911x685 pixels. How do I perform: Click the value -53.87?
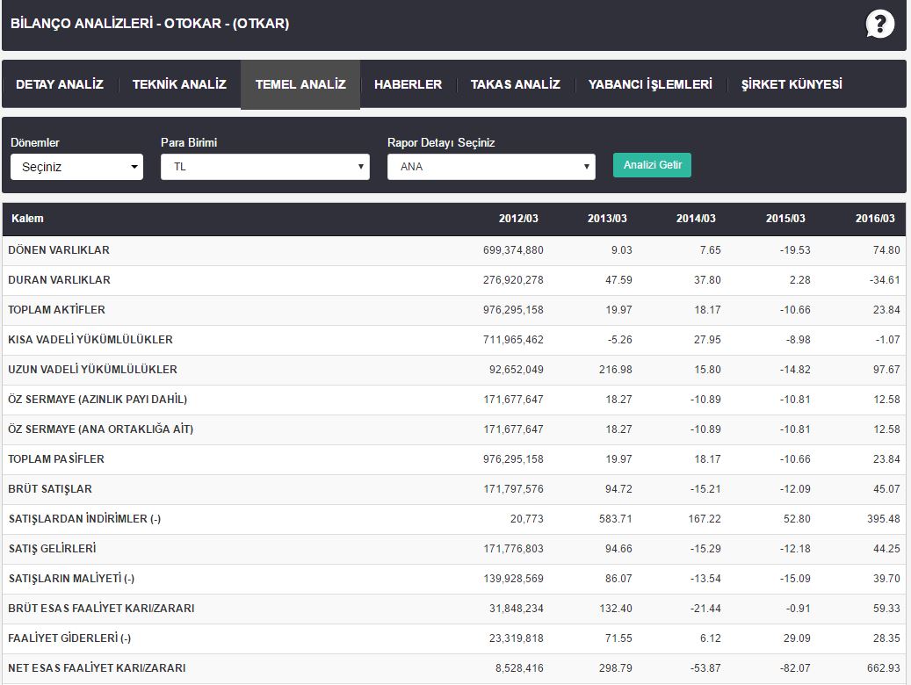(x=705, y=668)
